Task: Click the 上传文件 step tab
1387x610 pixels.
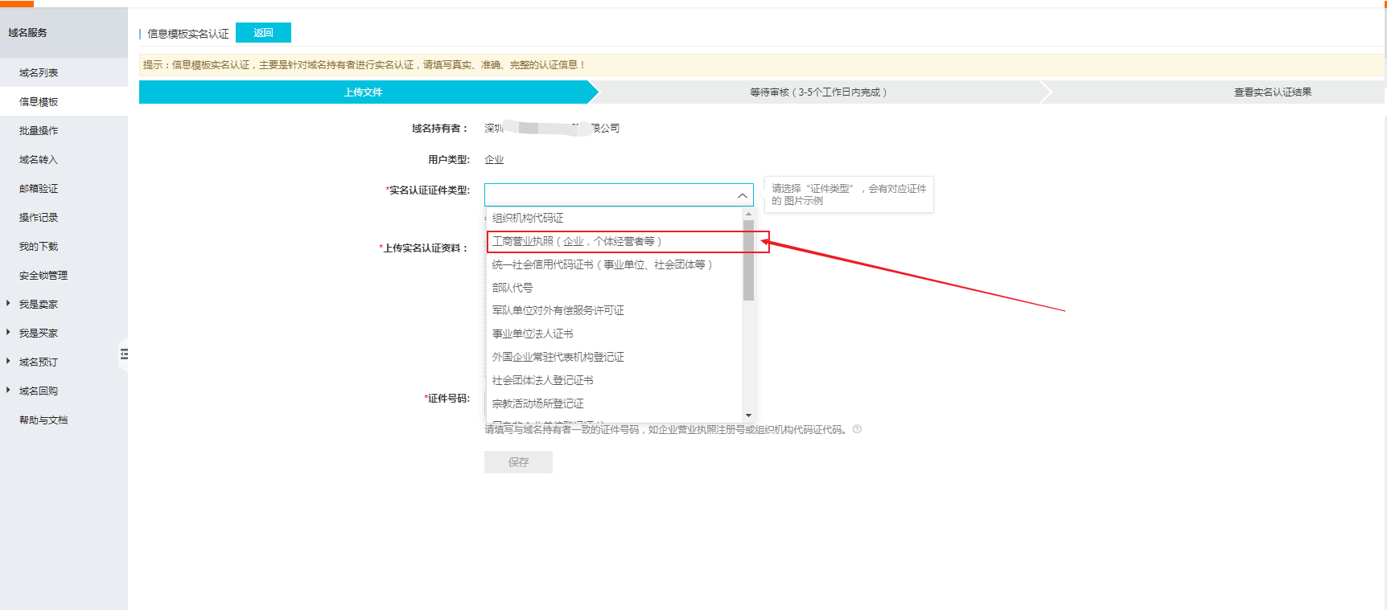Action: click(364, 92)
